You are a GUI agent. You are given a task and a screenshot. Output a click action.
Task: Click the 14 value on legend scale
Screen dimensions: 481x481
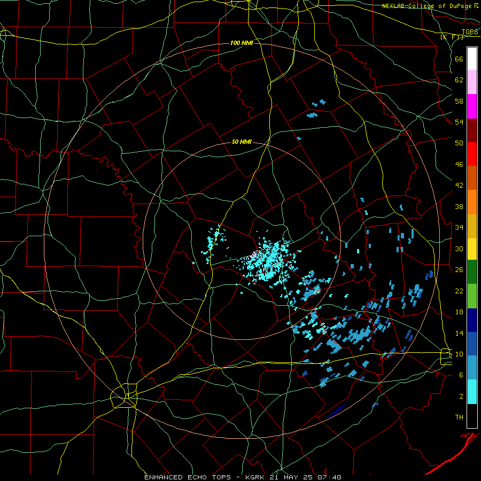(459, 333)
